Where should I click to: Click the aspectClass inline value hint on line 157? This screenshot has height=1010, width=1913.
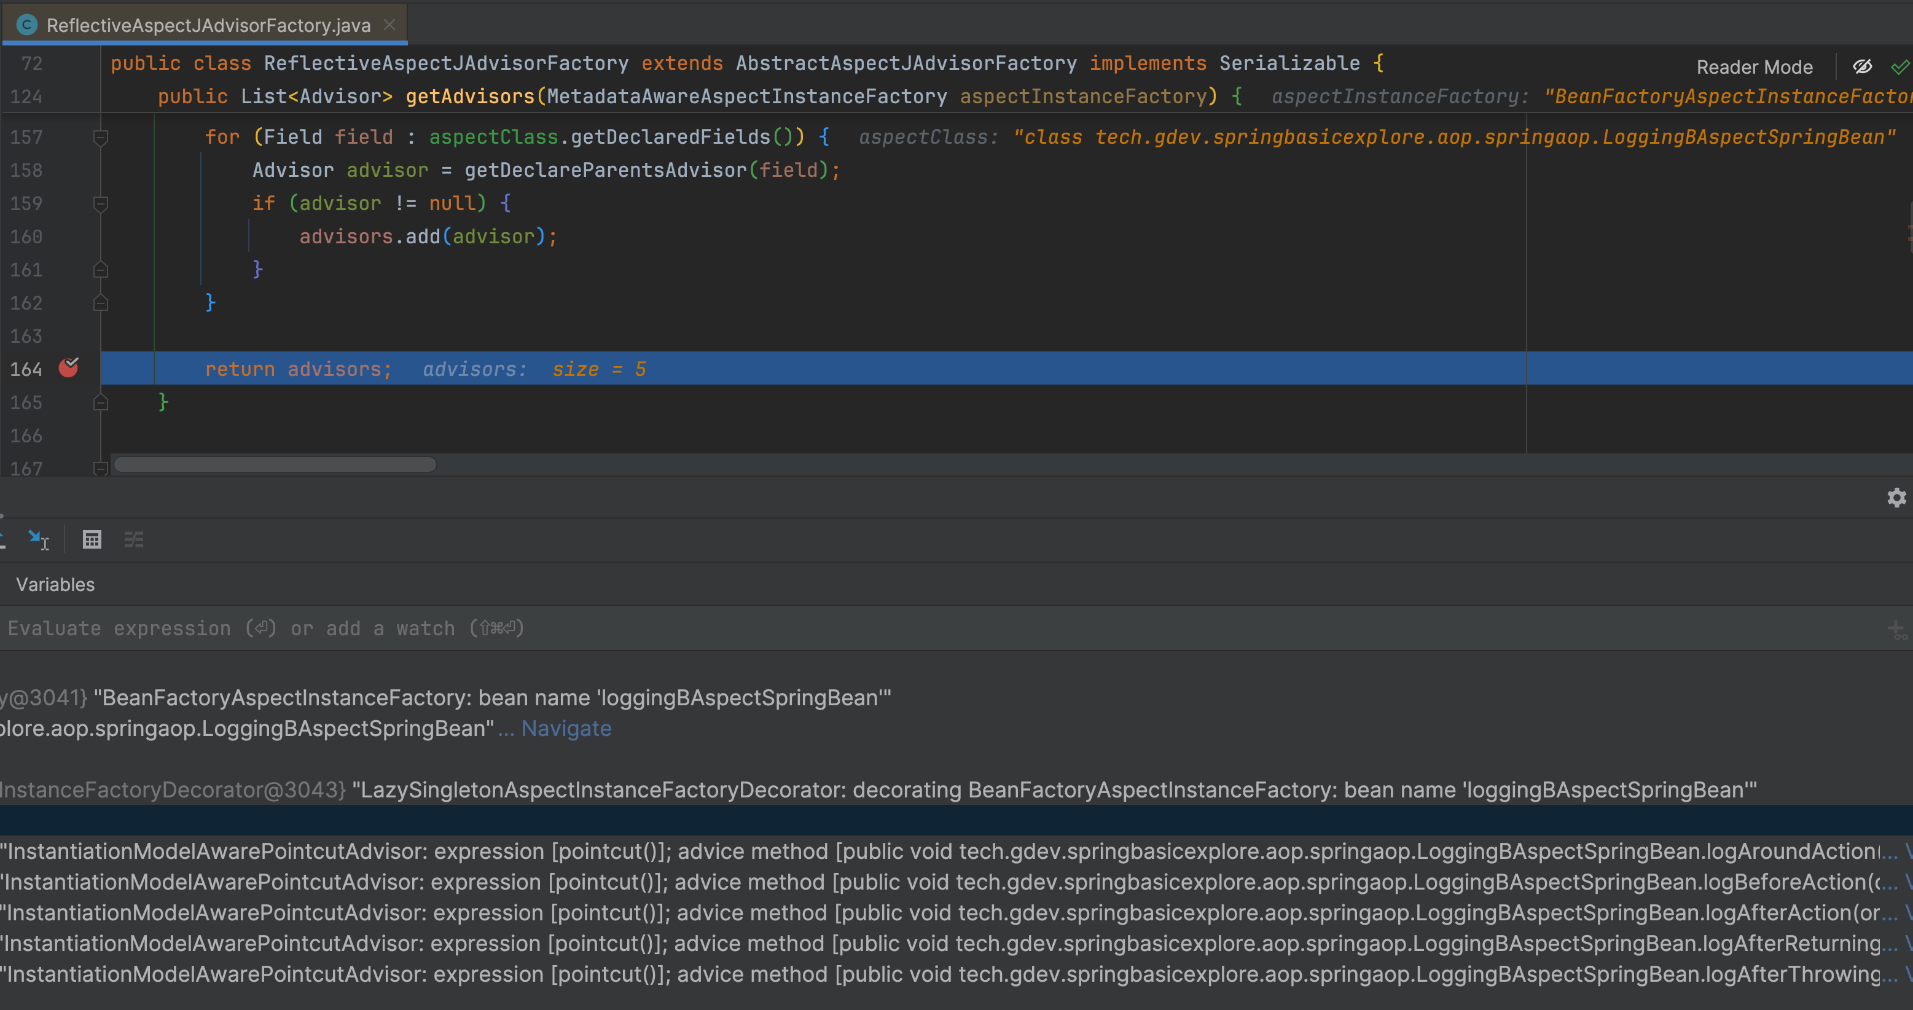(x=1377, y=136)
